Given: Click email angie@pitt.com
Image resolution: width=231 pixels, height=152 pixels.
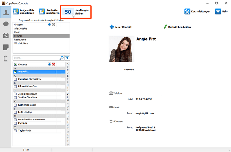Looking at the screenshot, I should (x=144, y=113).
